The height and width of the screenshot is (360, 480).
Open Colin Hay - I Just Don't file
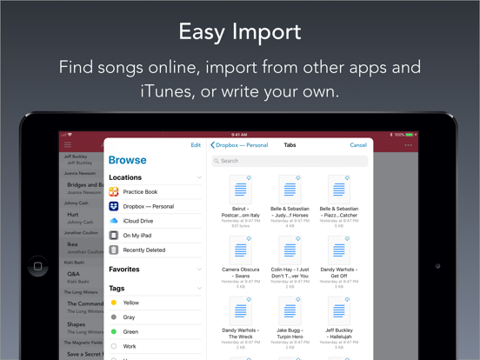[290, 262]
